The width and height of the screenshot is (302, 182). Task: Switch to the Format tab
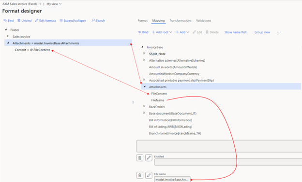[142, 21]
